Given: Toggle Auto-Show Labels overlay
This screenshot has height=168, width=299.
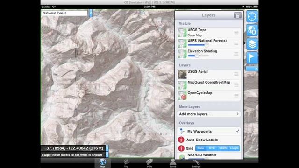Looking at the screenshot, I should 209,140.
